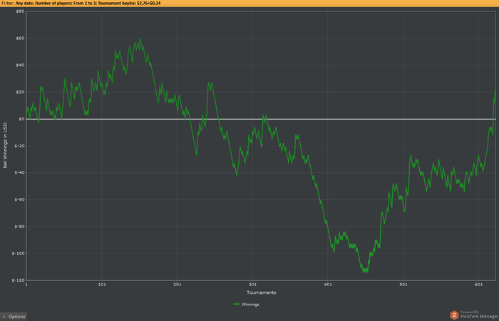Click the $20 y-axis label
Viewport: 499px width, 321px height.
click(20, 92)
